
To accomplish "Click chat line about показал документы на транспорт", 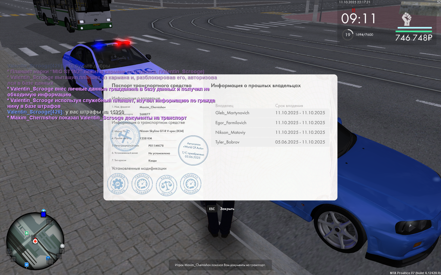I will (97, 118).
